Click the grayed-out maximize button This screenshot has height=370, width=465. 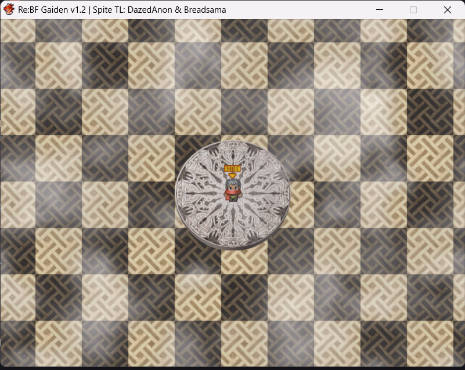tap(413, 10)
